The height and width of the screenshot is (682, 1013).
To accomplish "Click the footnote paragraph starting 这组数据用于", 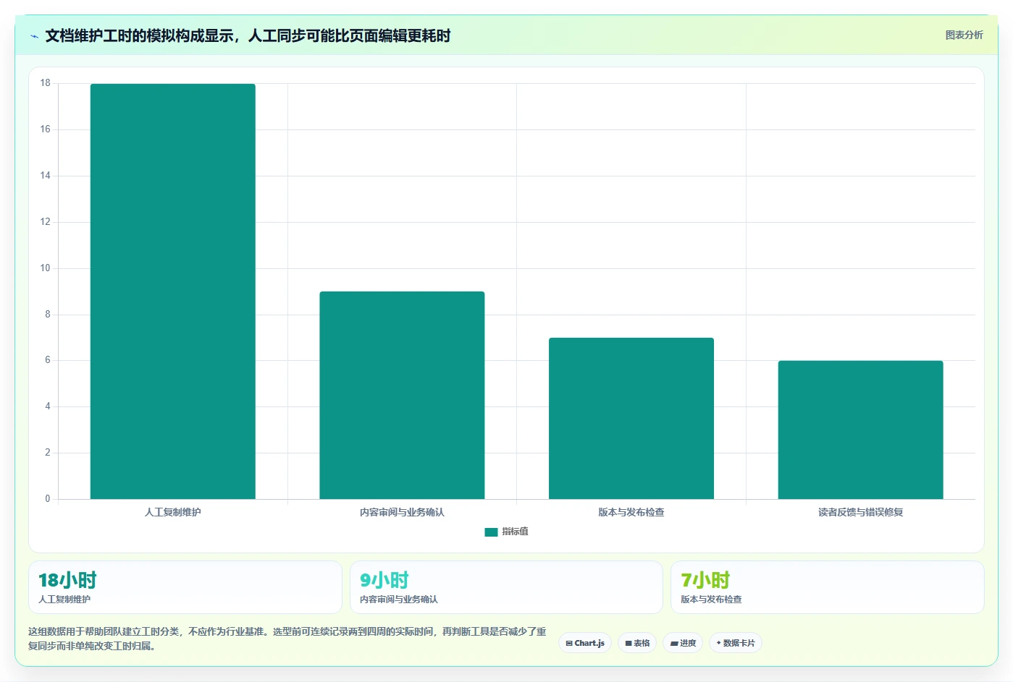I will coord(287,639).
